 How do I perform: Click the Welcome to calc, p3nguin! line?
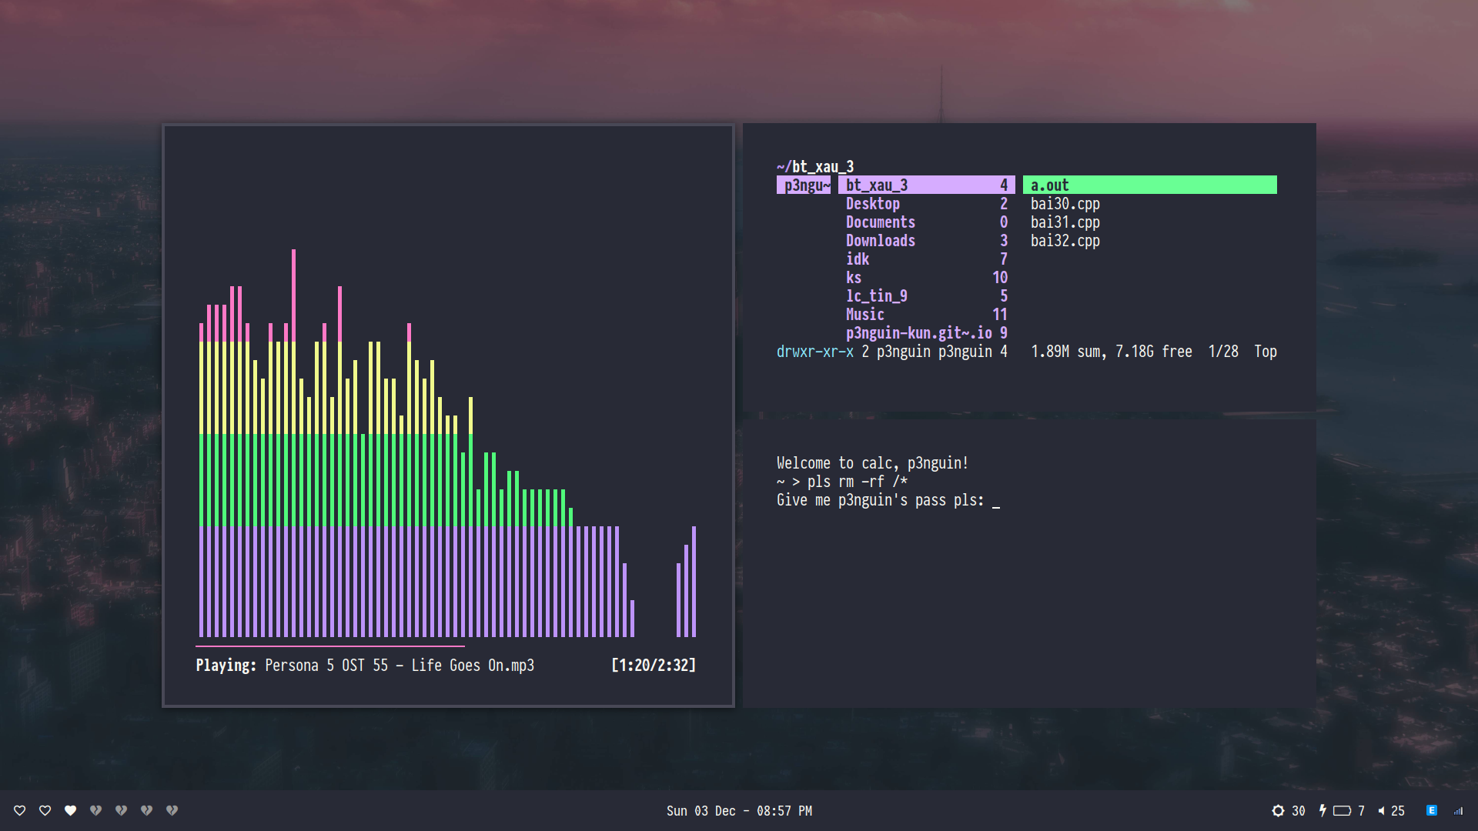[x=873, y=462]
